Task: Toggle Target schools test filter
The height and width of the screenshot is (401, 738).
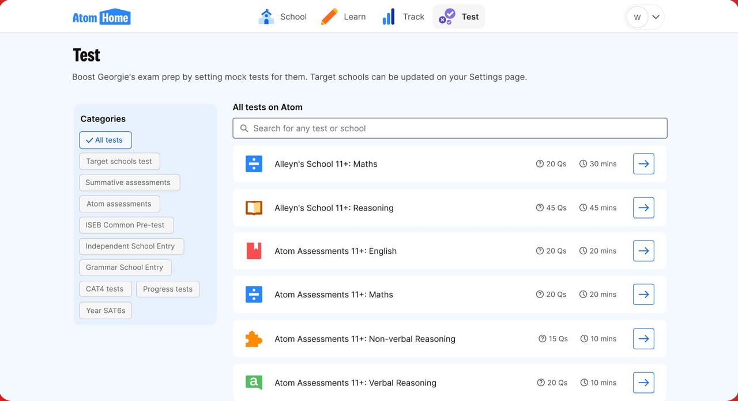Action: click(119, 161)
